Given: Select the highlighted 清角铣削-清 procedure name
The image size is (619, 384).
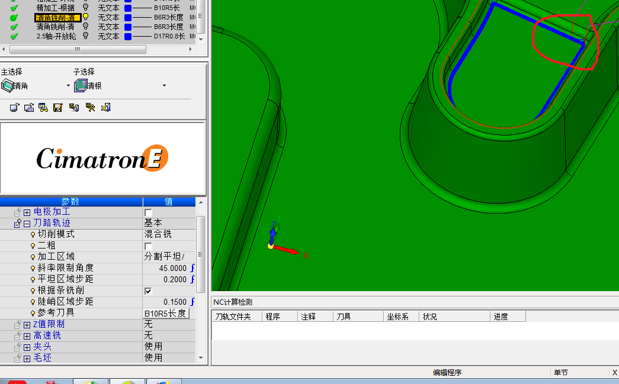Looking at the screenshot, I should (57, 17).
